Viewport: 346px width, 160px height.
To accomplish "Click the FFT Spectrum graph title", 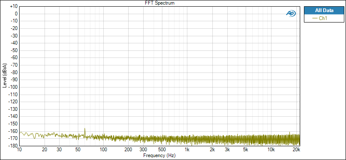I will point(160,3).
